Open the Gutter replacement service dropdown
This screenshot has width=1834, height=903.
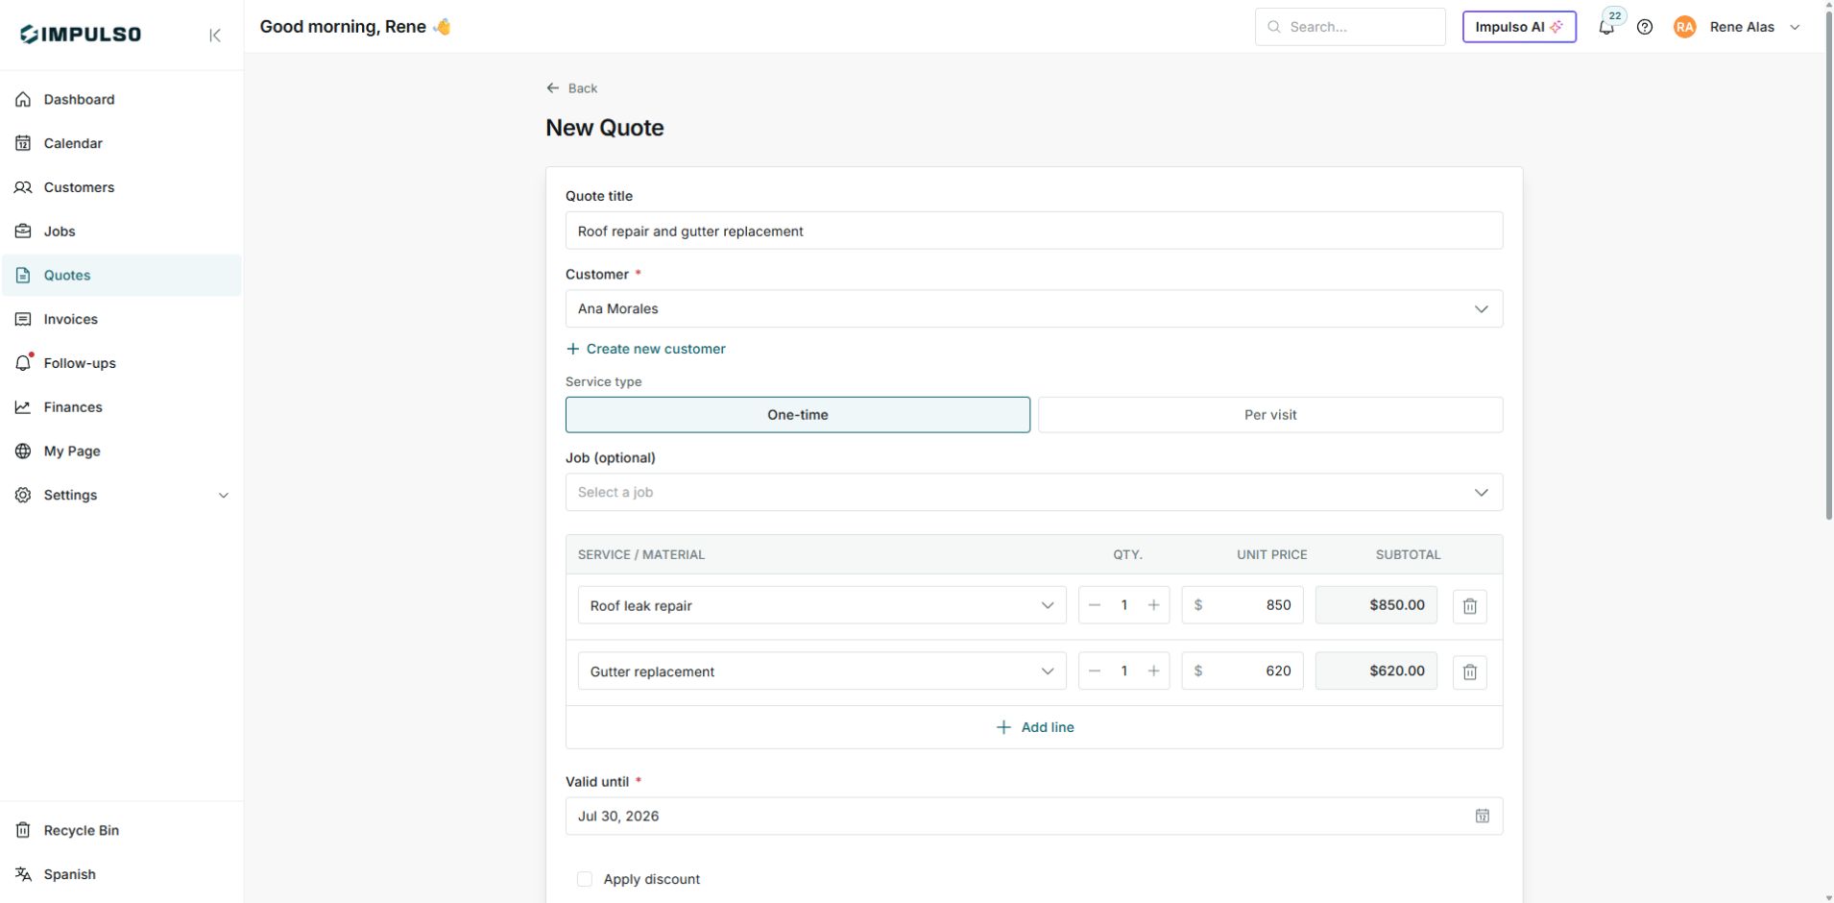822,671
